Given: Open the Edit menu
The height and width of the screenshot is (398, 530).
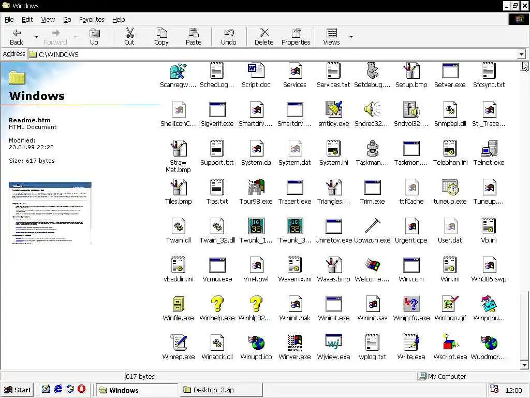Looking at the screenshot, I should (27, 20).
